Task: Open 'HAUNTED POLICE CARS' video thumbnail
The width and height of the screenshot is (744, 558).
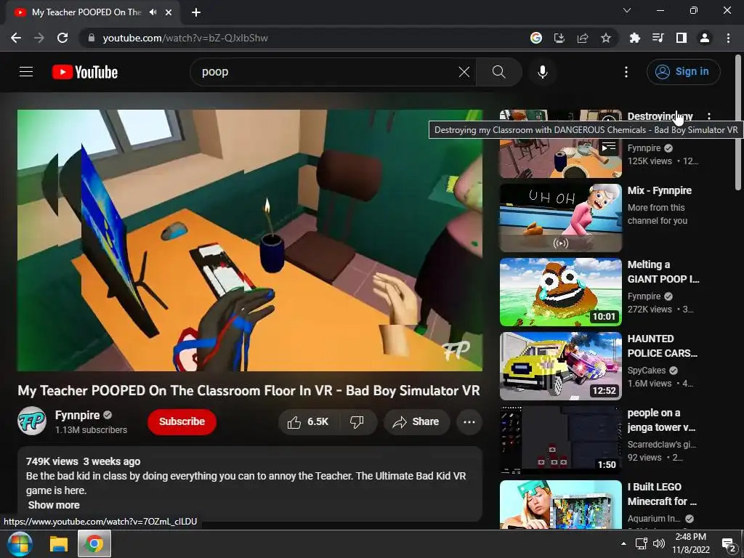Action: click(560, 366)
